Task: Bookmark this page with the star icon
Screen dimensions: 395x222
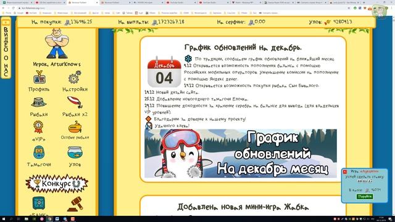Action: [x=349, y=8]
